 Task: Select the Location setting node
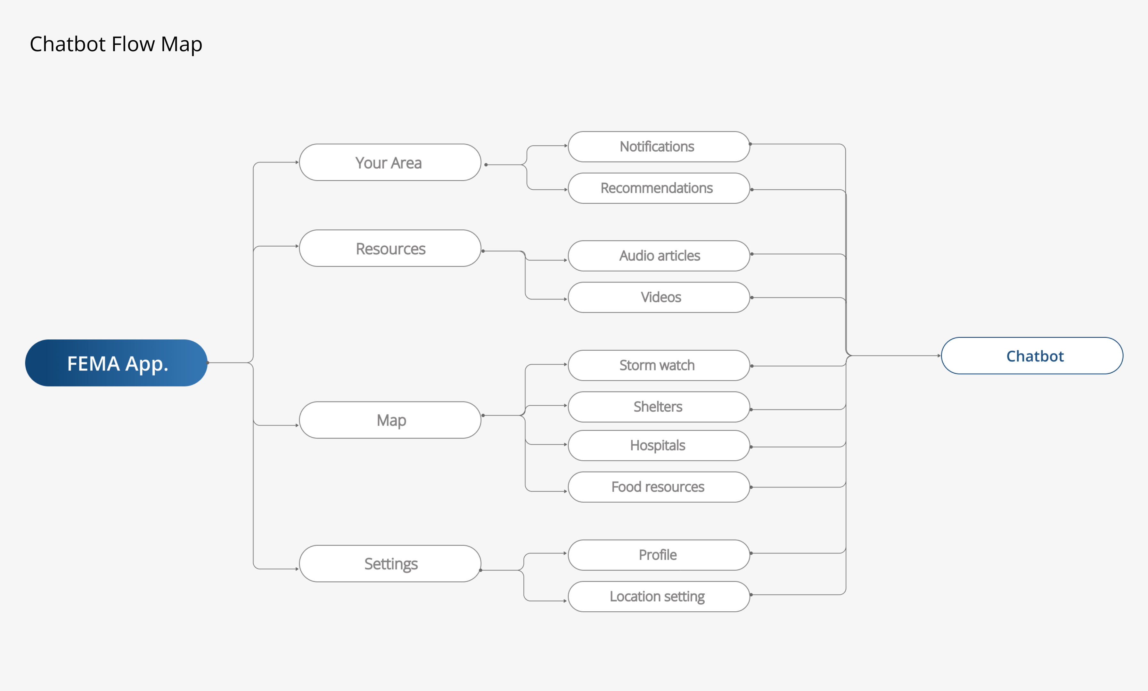[658, 596]
